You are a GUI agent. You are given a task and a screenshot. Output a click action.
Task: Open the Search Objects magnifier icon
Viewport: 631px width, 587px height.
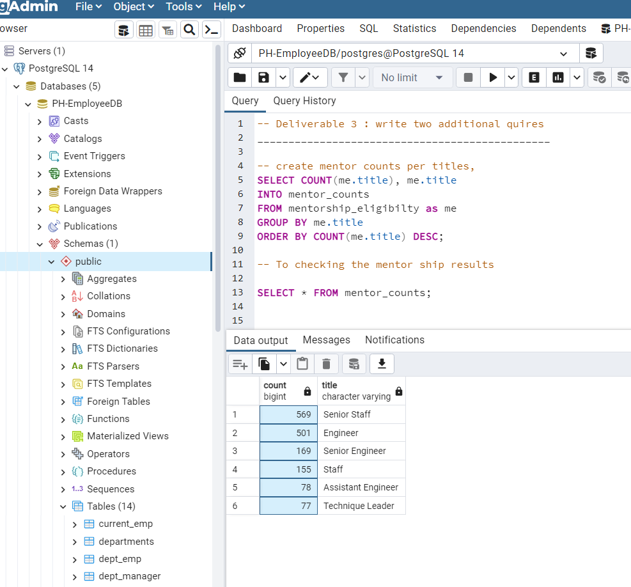click(189, 30)
